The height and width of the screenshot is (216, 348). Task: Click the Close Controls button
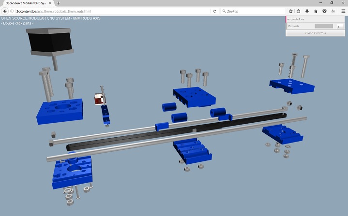(x=316, y=33)
